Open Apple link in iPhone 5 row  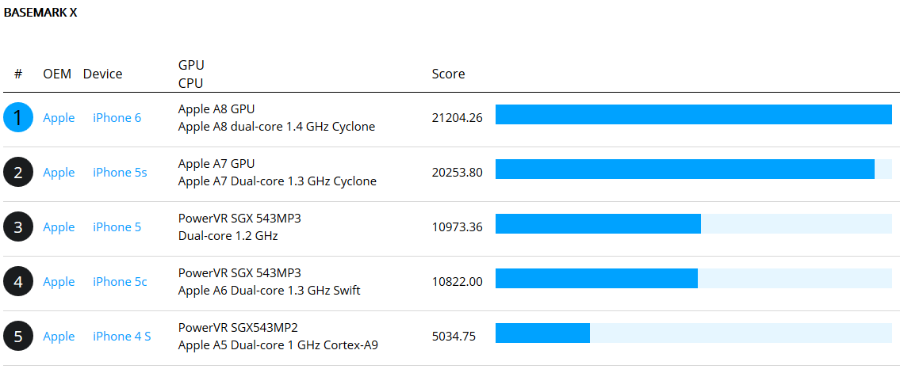tap(59, 227)
